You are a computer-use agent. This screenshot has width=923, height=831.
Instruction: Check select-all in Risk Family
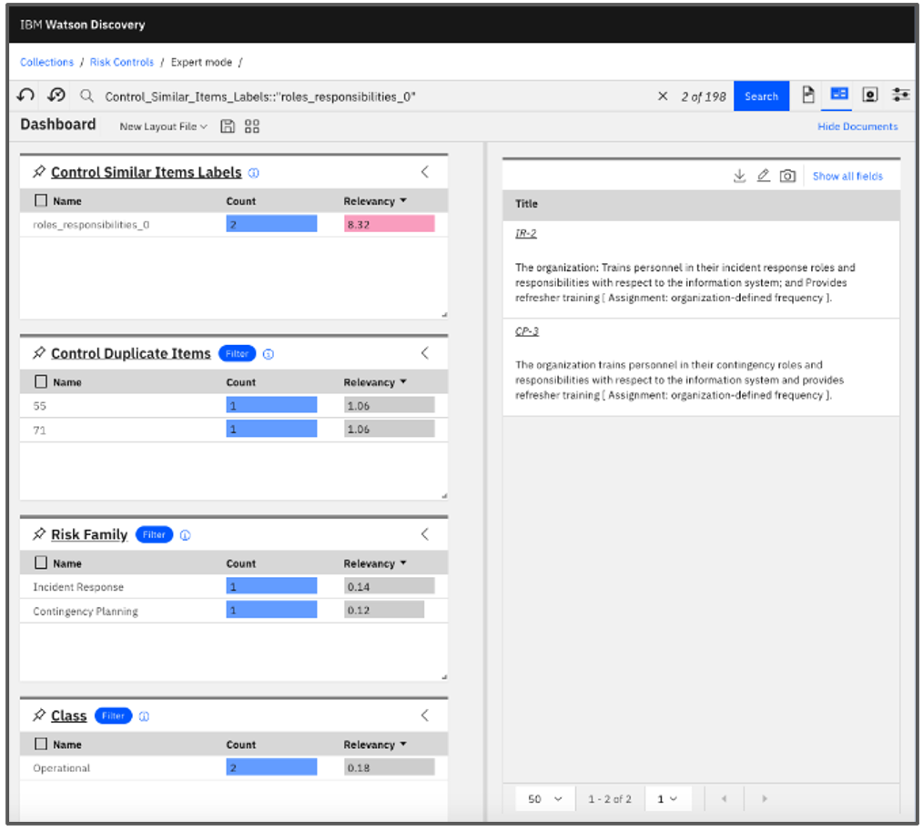(x=41, y=563)
